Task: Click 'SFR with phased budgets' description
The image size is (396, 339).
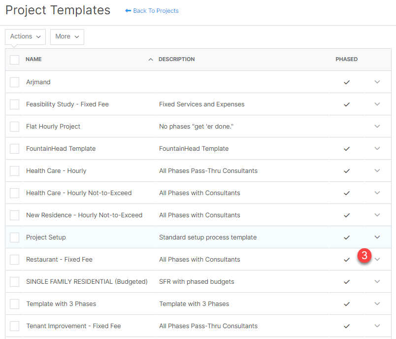Action: point(197,282)
